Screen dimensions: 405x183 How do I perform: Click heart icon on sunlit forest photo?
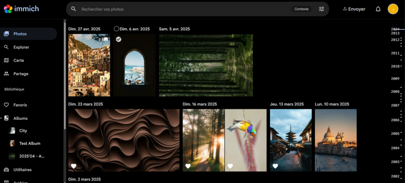click(x=188, y=166)
